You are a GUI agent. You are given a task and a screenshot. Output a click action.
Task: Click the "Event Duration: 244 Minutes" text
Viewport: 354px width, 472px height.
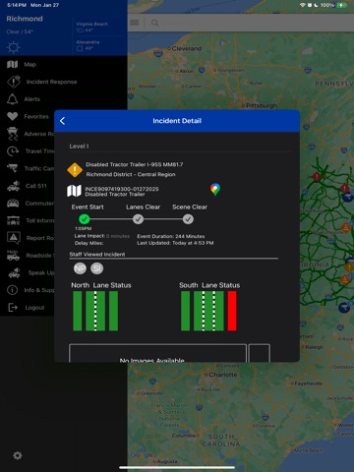171,236
